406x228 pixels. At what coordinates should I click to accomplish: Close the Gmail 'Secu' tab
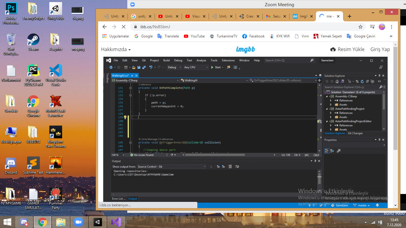(x=284, y=16)
